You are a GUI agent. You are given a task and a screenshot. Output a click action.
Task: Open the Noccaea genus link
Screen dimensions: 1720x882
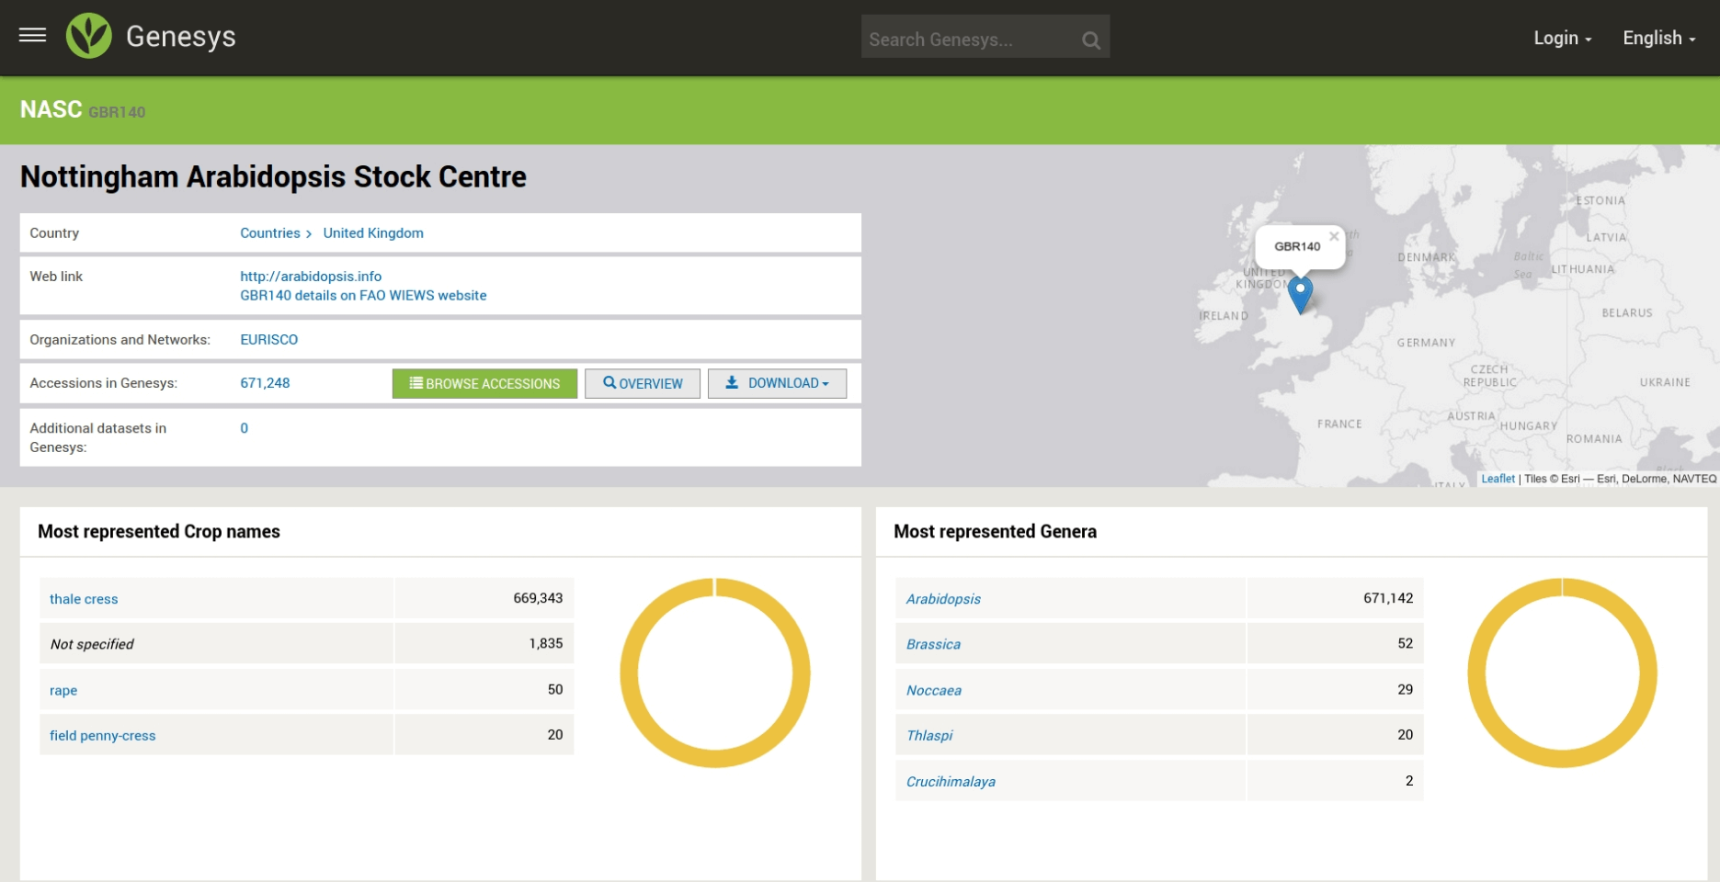coord(934,690)
